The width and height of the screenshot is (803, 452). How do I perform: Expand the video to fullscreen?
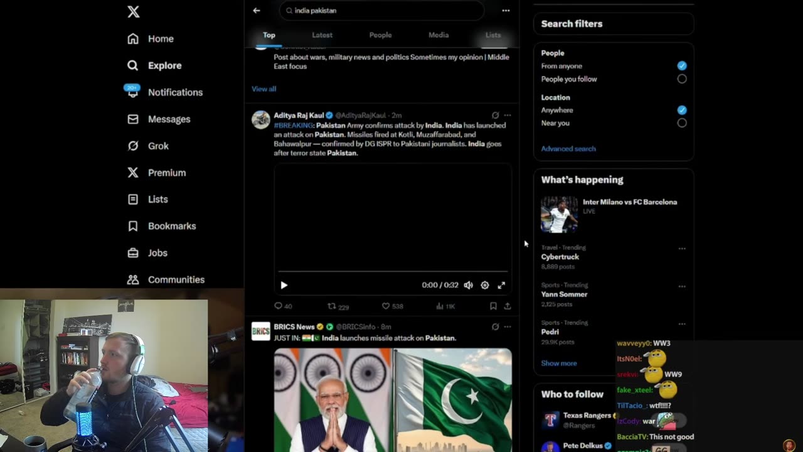point(501,285)
